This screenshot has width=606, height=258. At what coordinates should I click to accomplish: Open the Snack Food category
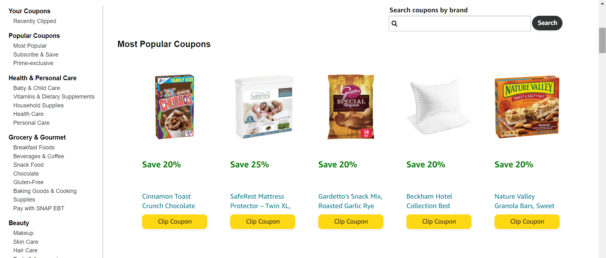(x=28, y=165)
